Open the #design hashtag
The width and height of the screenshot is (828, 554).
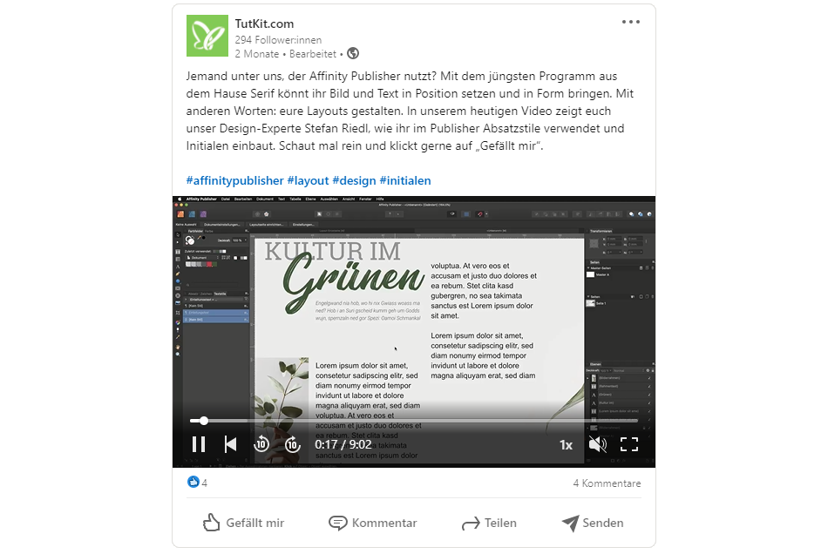(354, 180)
